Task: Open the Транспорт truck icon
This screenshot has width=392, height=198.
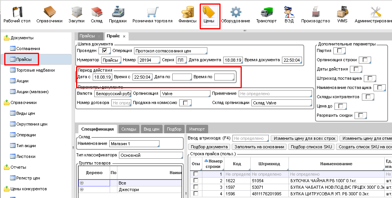Action: (266, 15)
